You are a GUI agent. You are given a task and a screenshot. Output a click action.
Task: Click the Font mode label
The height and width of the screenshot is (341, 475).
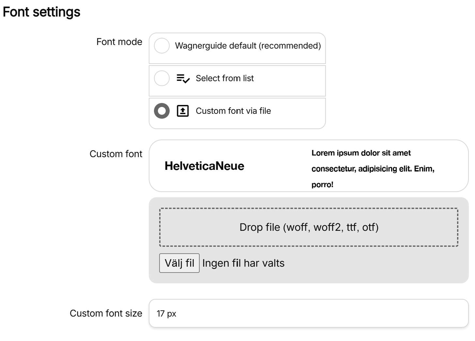(x=119, y=42)
